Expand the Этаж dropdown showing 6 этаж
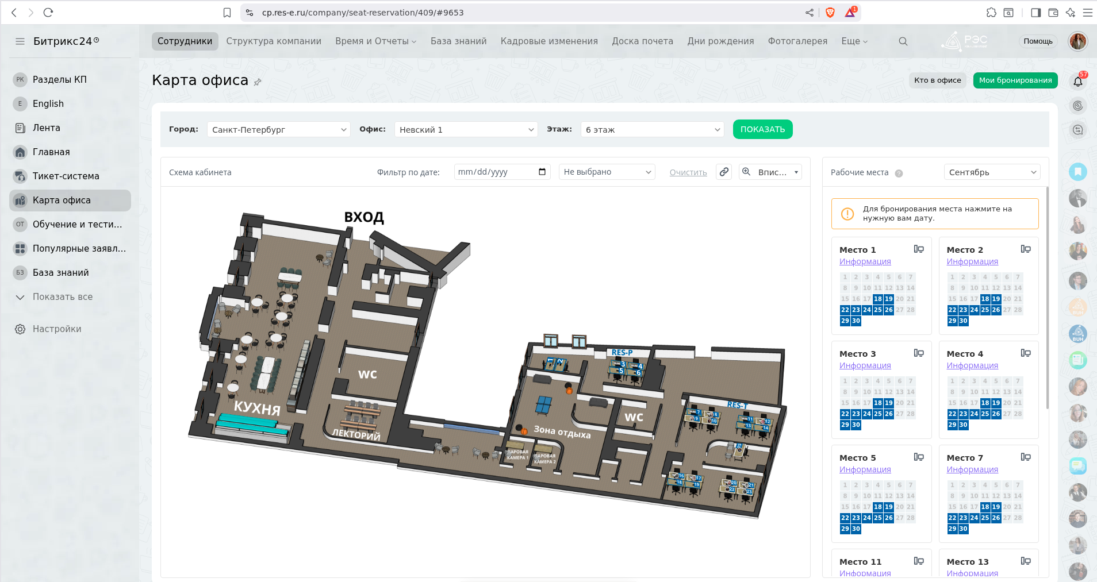The height and width of the screenshot is (582, 1097). (652, 130)
